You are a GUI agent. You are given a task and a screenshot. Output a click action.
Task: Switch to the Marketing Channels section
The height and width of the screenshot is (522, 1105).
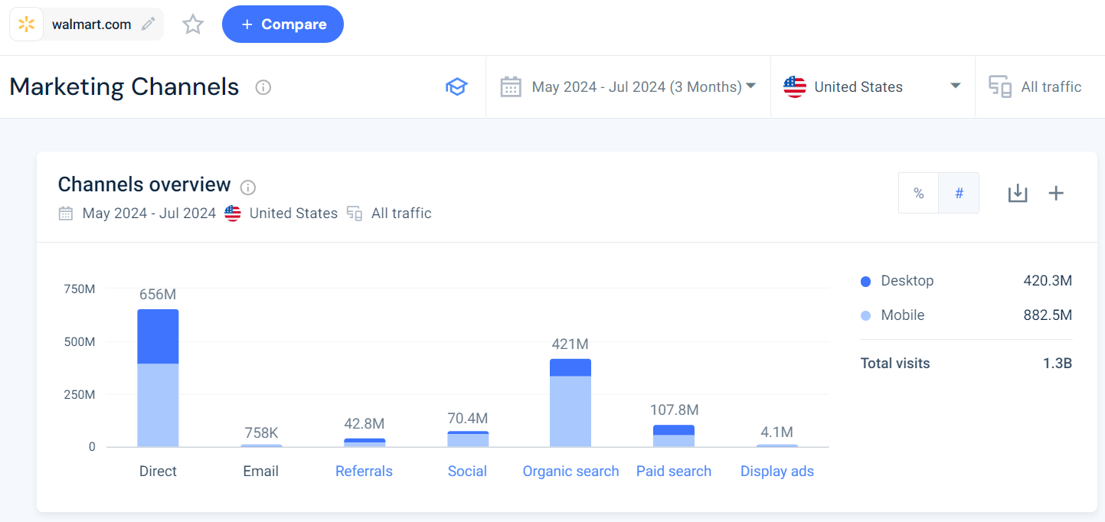(x=123, y=86)
